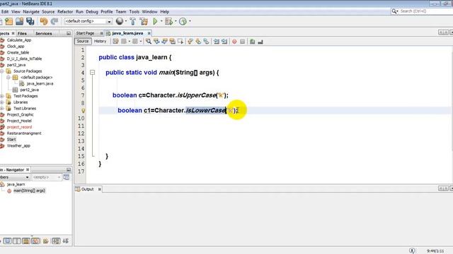Click Find Next Occurrence icon

(164, 42)
